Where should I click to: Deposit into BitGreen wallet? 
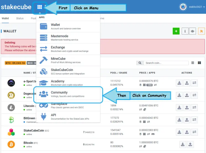click(179, 120)
